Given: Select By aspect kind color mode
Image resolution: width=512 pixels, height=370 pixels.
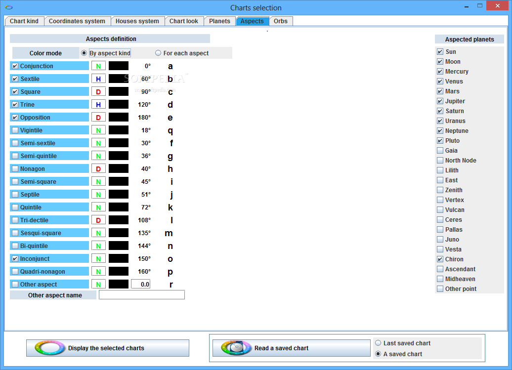Looking at the screenshot, I should point(84,53).
